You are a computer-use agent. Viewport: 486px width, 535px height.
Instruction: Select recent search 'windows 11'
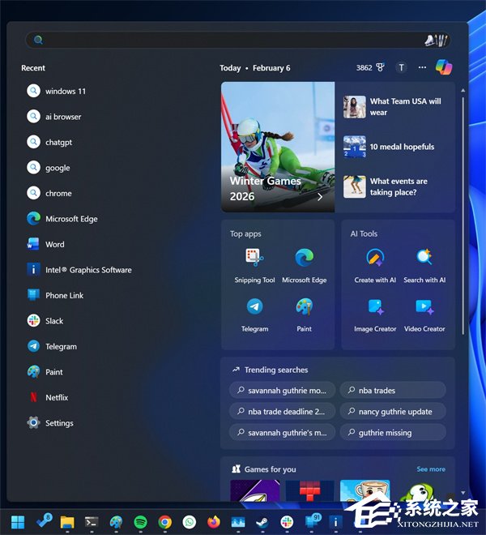coord(57,91)
